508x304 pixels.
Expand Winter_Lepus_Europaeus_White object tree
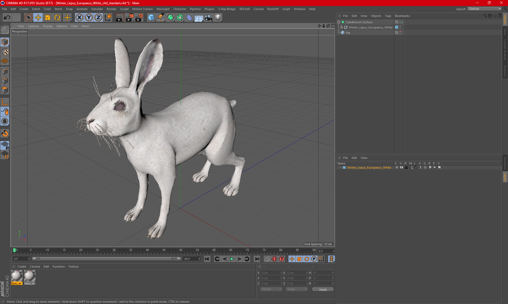tap(342, 27)
